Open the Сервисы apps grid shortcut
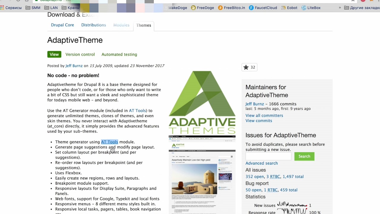The height and width of the screenshot is (214, 380). pyautogui.click(x=11, y=8)
